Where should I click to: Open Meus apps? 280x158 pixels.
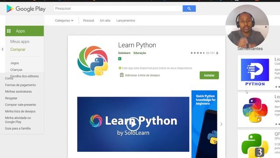[20, 42]
